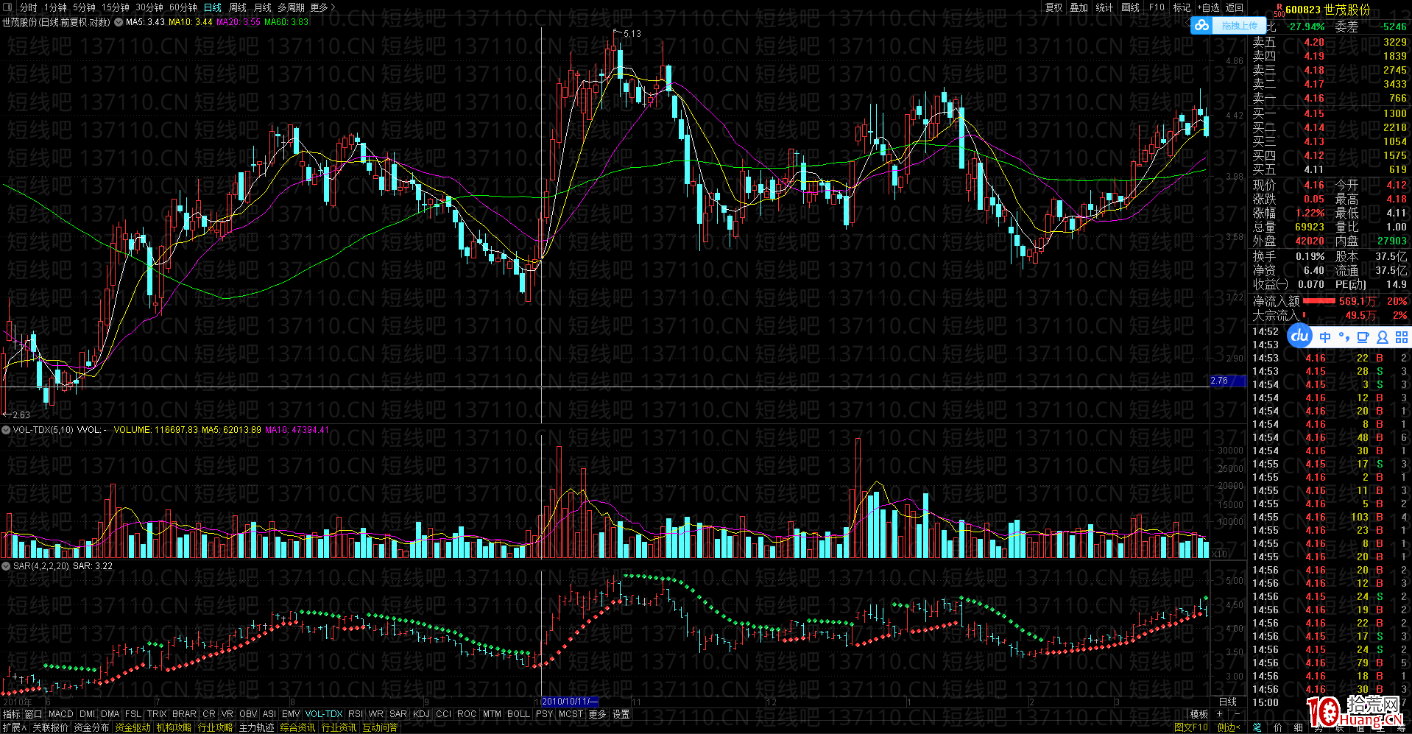Screen dimensions: 1412x734
Task: Collapse the 扩展 extension panel
Action: point(15,727)
